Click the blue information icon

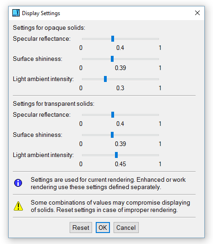pyautogui.click(x=18, y=183)
